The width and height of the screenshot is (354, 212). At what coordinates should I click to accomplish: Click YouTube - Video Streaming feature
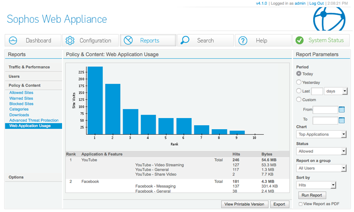(160, 165)
